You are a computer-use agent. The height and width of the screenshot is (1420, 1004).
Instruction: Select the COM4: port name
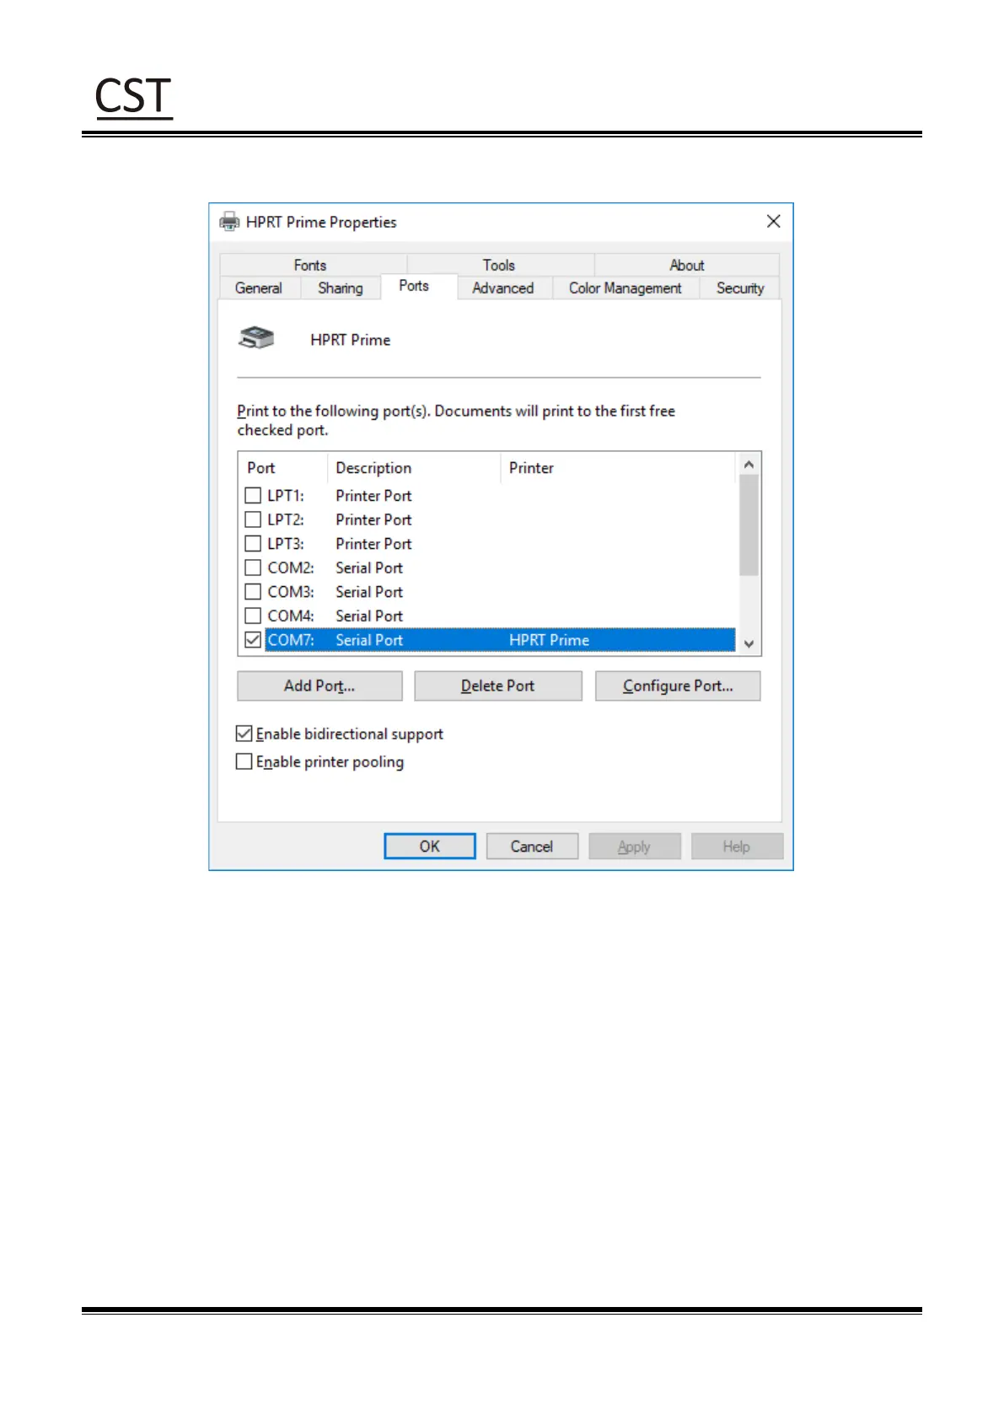click(x=291, y=616)
